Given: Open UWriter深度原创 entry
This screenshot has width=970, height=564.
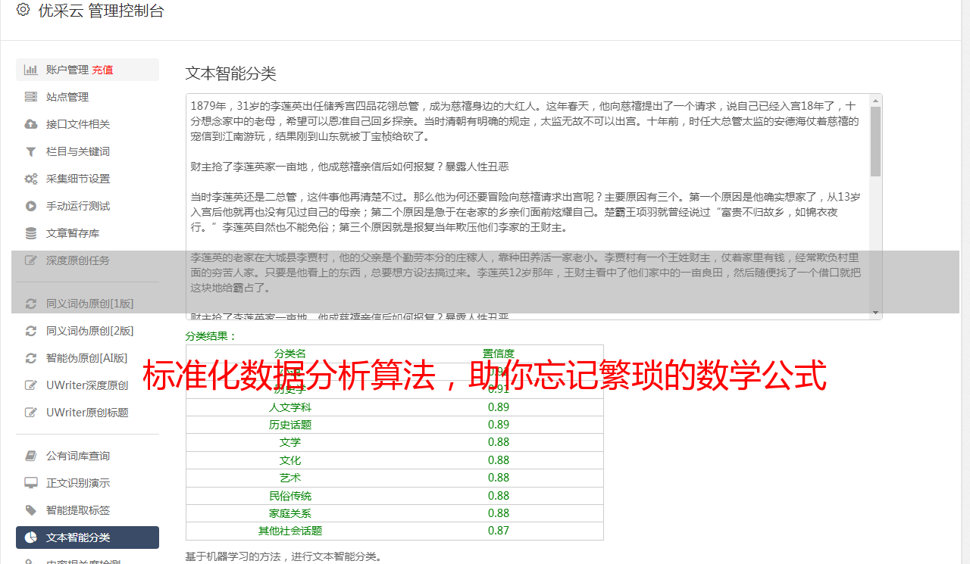Looking at the screenshot, I should [x=87, y=385].
